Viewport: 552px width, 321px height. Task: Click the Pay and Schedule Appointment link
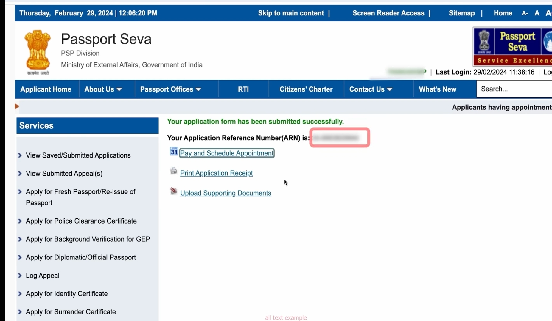point(227,153)
